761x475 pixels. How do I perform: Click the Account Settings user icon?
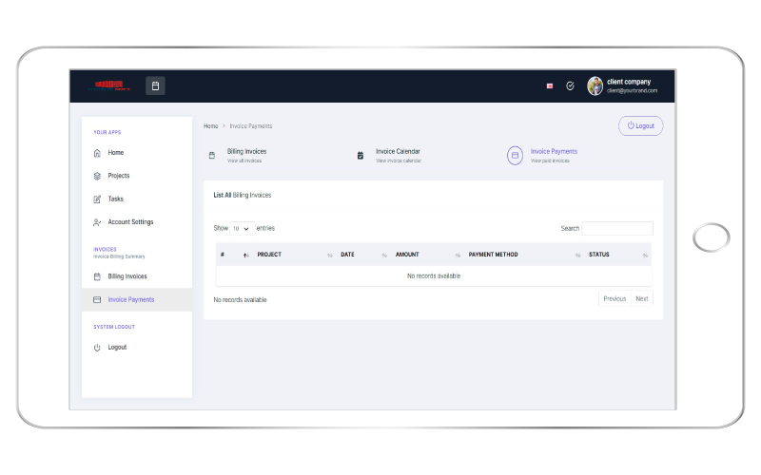click(x=97, y=222)
